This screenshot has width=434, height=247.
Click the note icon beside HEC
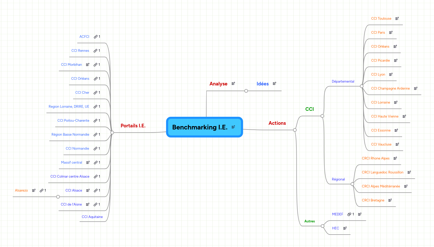345,228
